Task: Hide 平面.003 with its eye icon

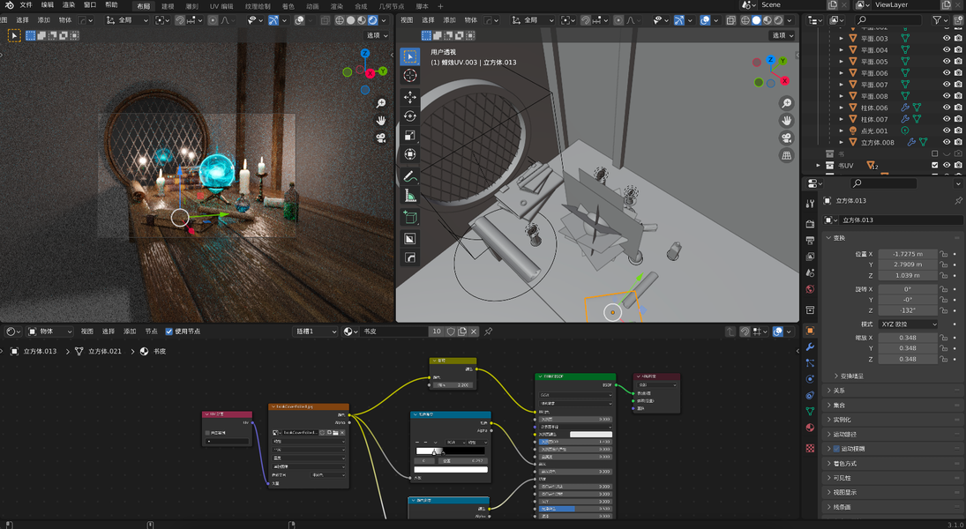Action: (947, 38)
